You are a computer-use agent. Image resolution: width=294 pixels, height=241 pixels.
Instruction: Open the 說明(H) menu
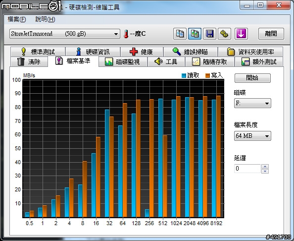tap(45, 19)
